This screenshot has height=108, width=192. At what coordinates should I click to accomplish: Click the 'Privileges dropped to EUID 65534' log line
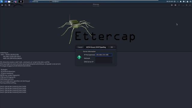(x=16, y=66)
